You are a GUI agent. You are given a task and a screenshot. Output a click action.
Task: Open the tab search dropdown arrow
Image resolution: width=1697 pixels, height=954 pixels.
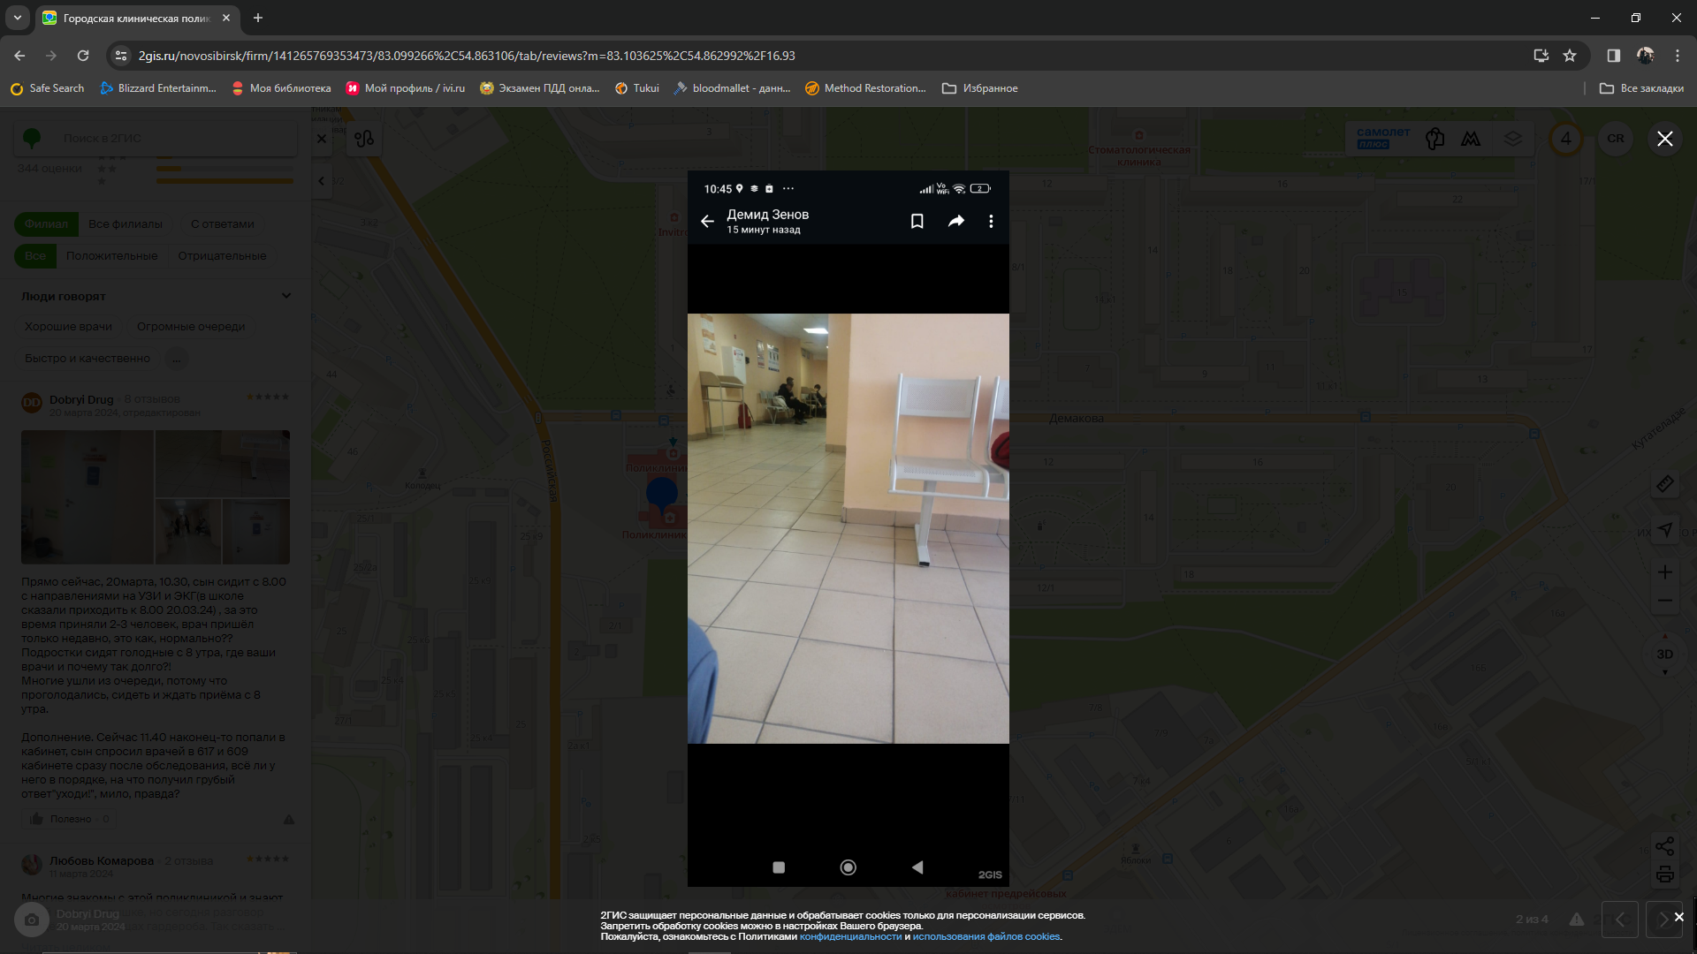pos(17,18)
